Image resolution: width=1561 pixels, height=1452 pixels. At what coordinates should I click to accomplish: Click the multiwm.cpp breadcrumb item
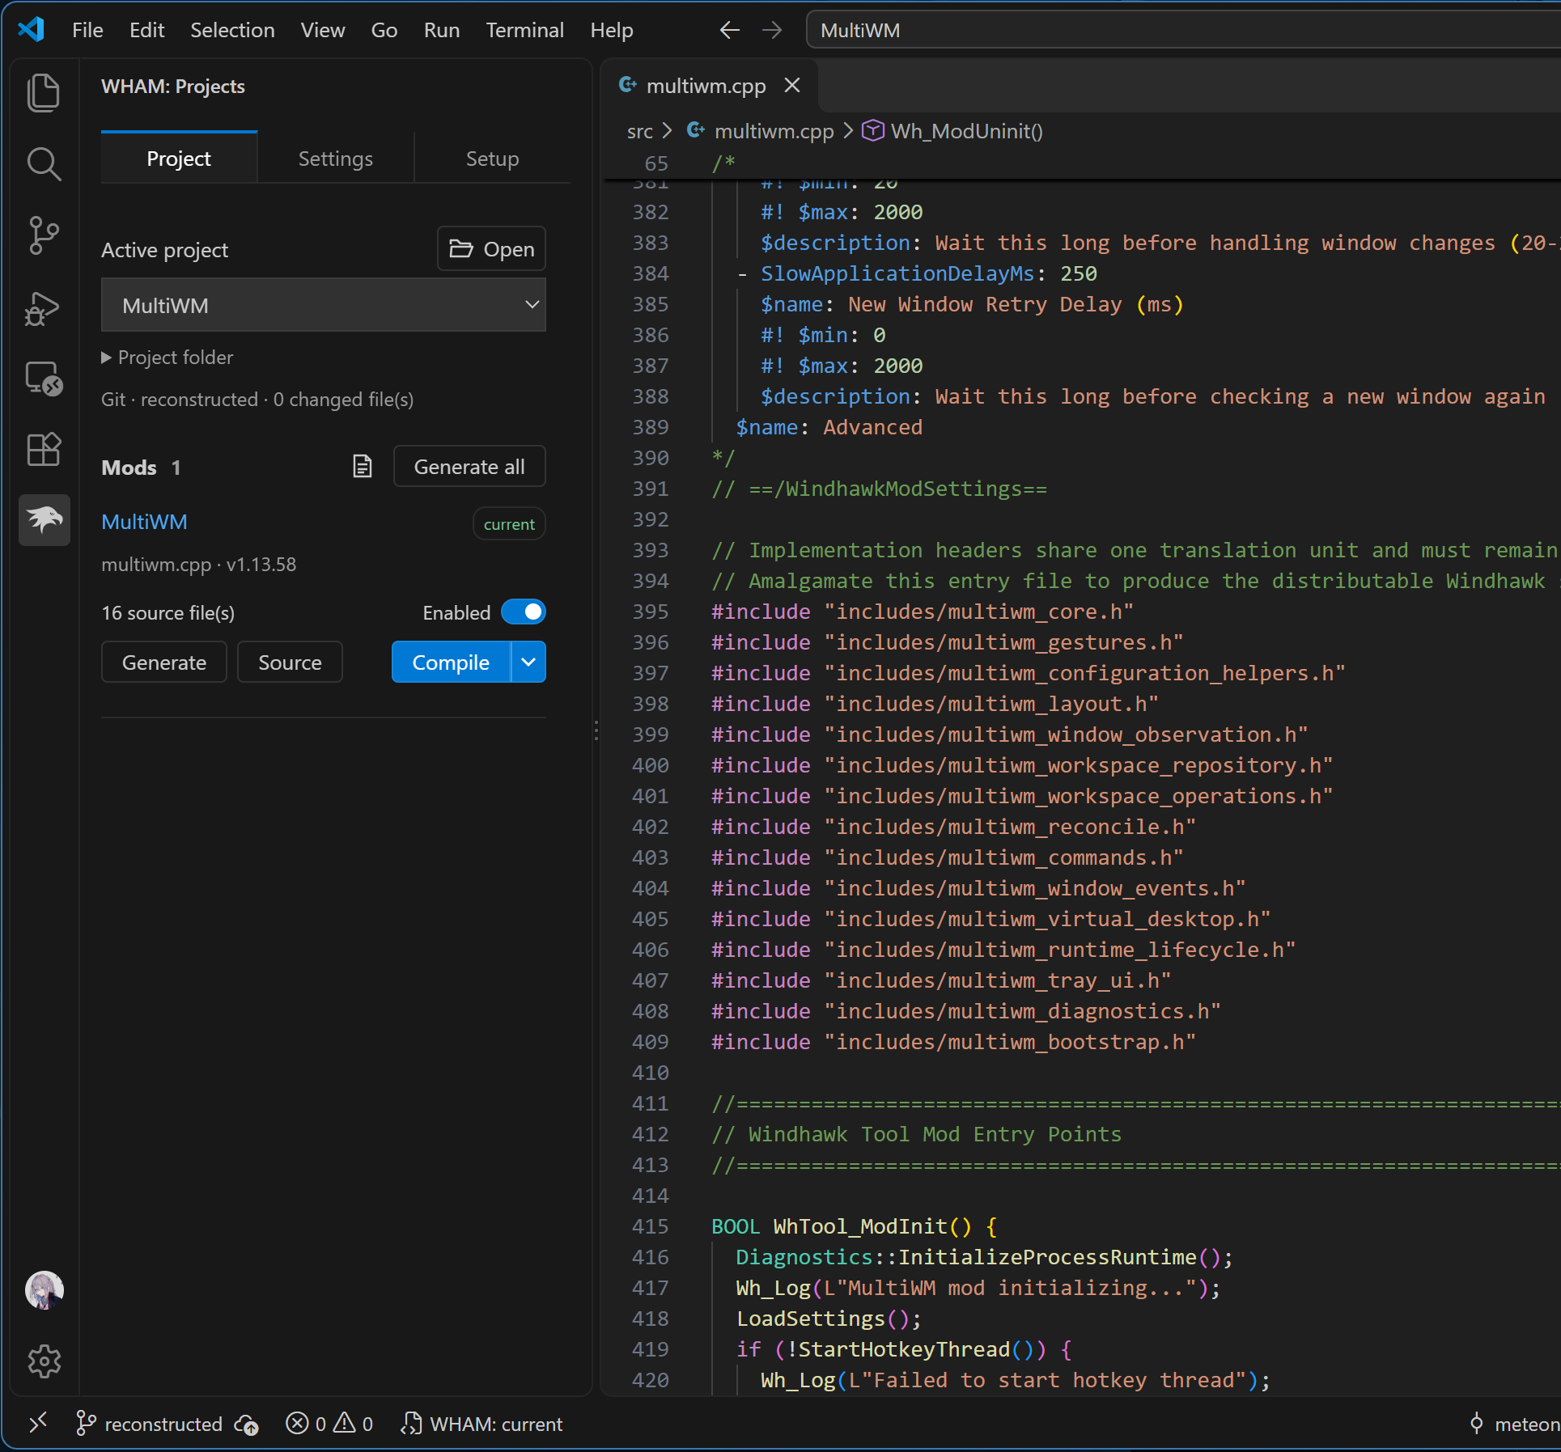point(761,131)
